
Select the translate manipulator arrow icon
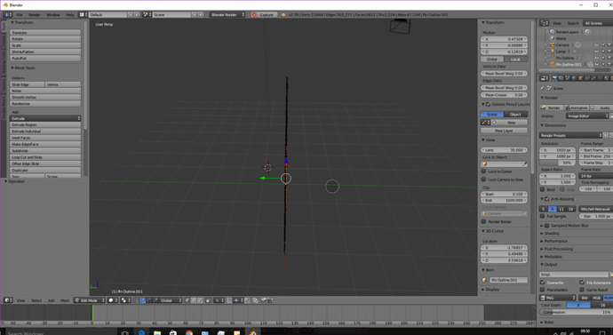(143, 300)
